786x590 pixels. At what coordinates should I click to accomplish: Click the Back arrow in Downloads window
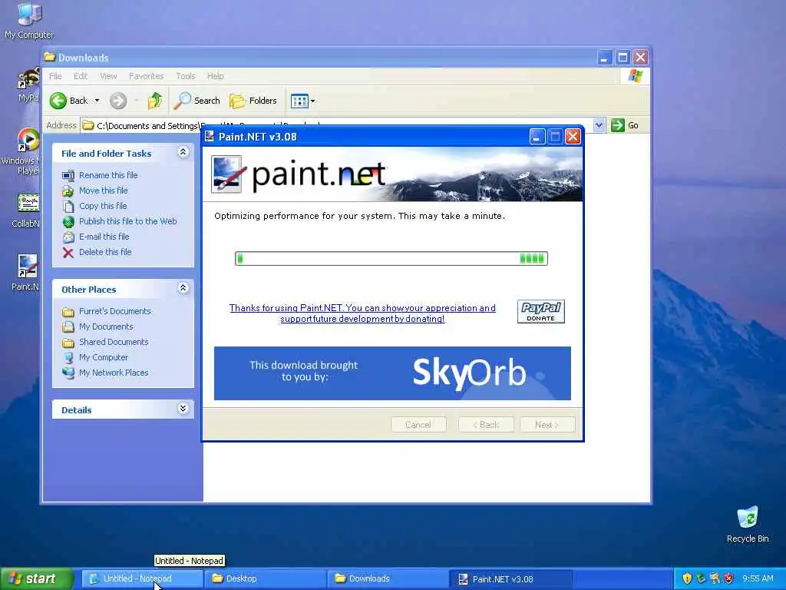pos(70,101)
